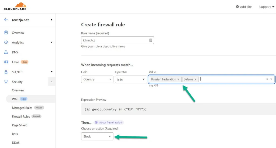Click the DNS network icon
Viewport: 276px width, 148px height.
[x=6, y=52]
